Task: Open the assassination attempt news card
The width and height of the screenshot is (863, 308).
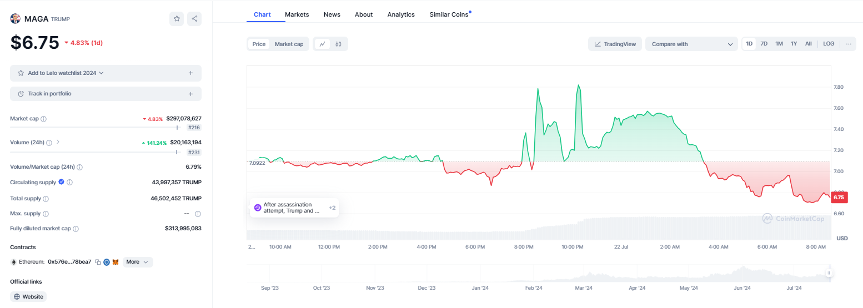Action: point(294,208)
